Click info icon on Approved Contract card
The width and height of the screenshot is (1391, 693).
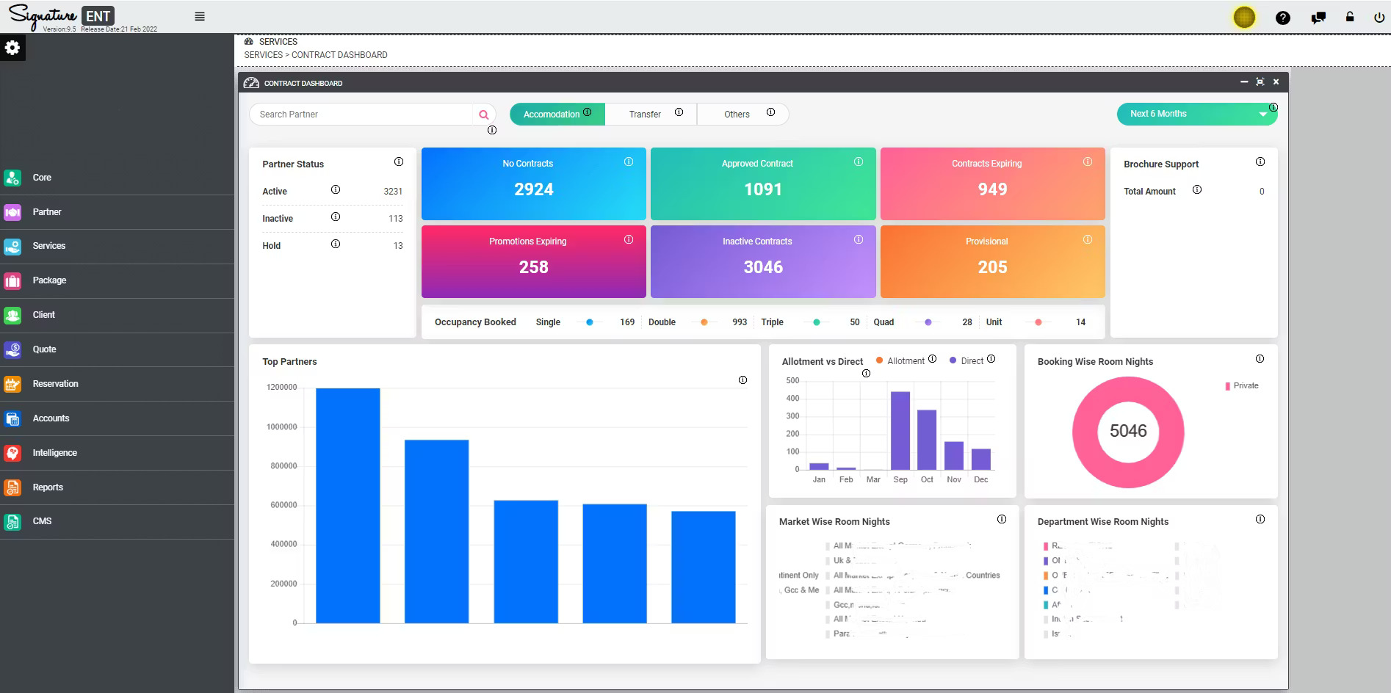pos(858,162)
